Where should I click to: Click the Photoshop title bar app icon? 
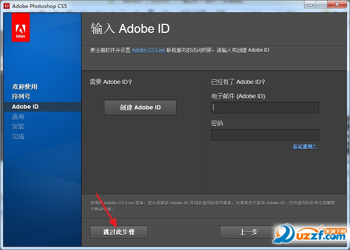7,6
